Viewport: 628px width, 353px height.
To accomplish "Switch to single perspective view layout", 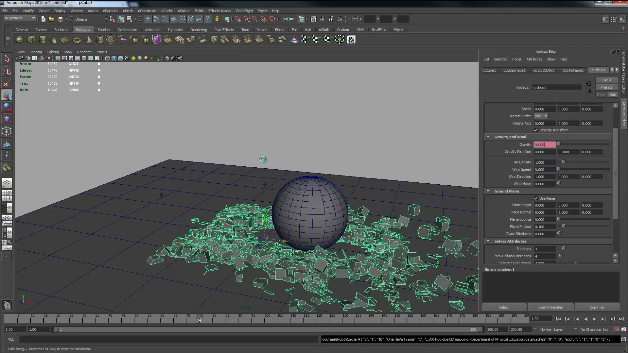I will pos(7,183).
